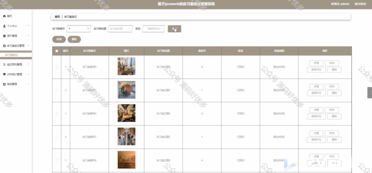
Task: Click 删除 for row 自习室编号7
Action: [x=334, y=93]
